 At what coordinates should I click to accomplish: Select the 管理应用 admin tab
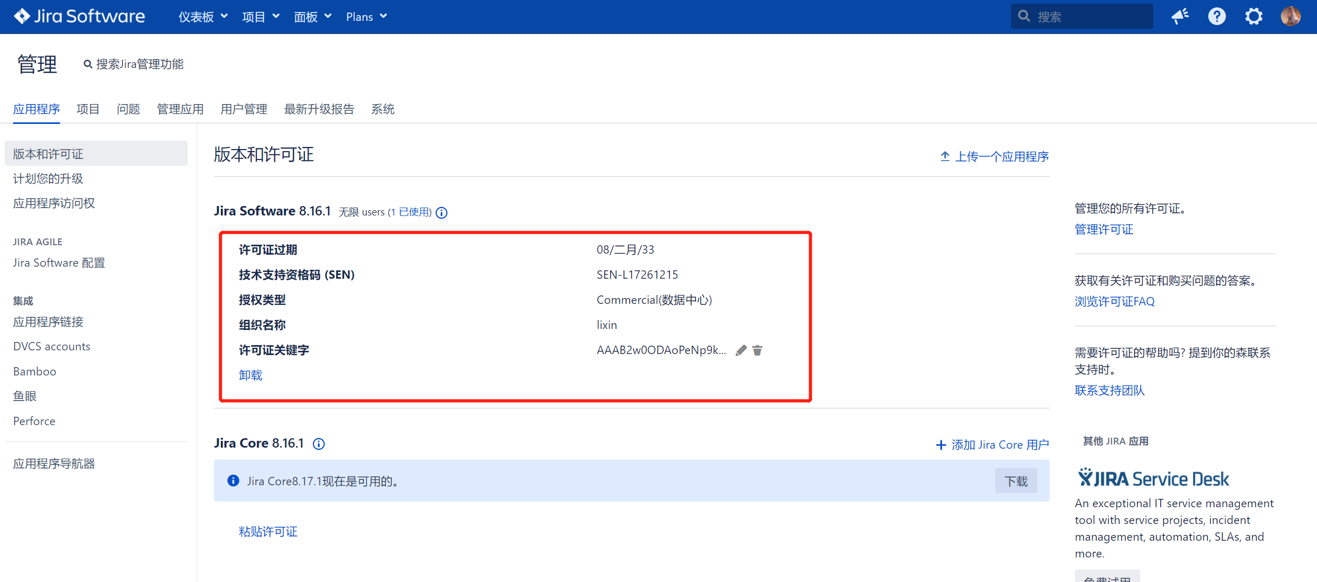180,109
